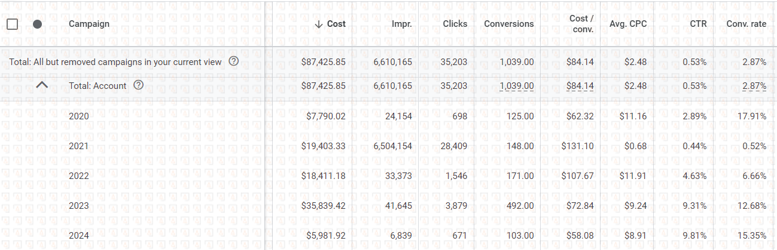777x250 pixels.
Task: Select the 2023 row label
Action: (79, 206)
